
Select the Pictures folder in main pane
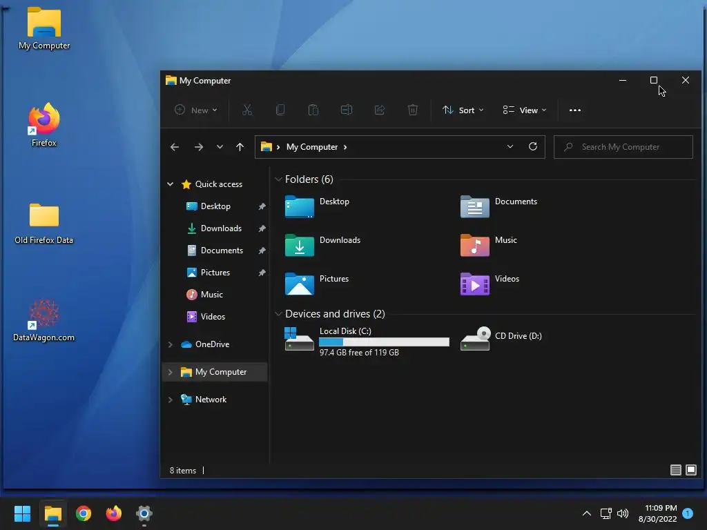317,284
